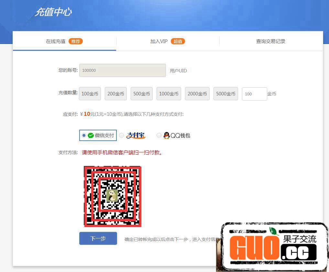Select the 微信支付 radio button
This screenshot has width=329, height=272.
click(x=84, y=136)
